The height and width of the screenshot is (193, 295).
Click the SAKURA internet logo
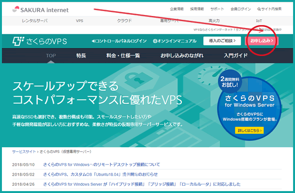[41, 10]
